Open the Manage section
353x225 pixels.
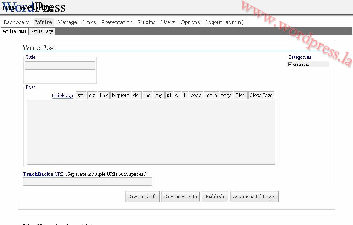(67, 22)
